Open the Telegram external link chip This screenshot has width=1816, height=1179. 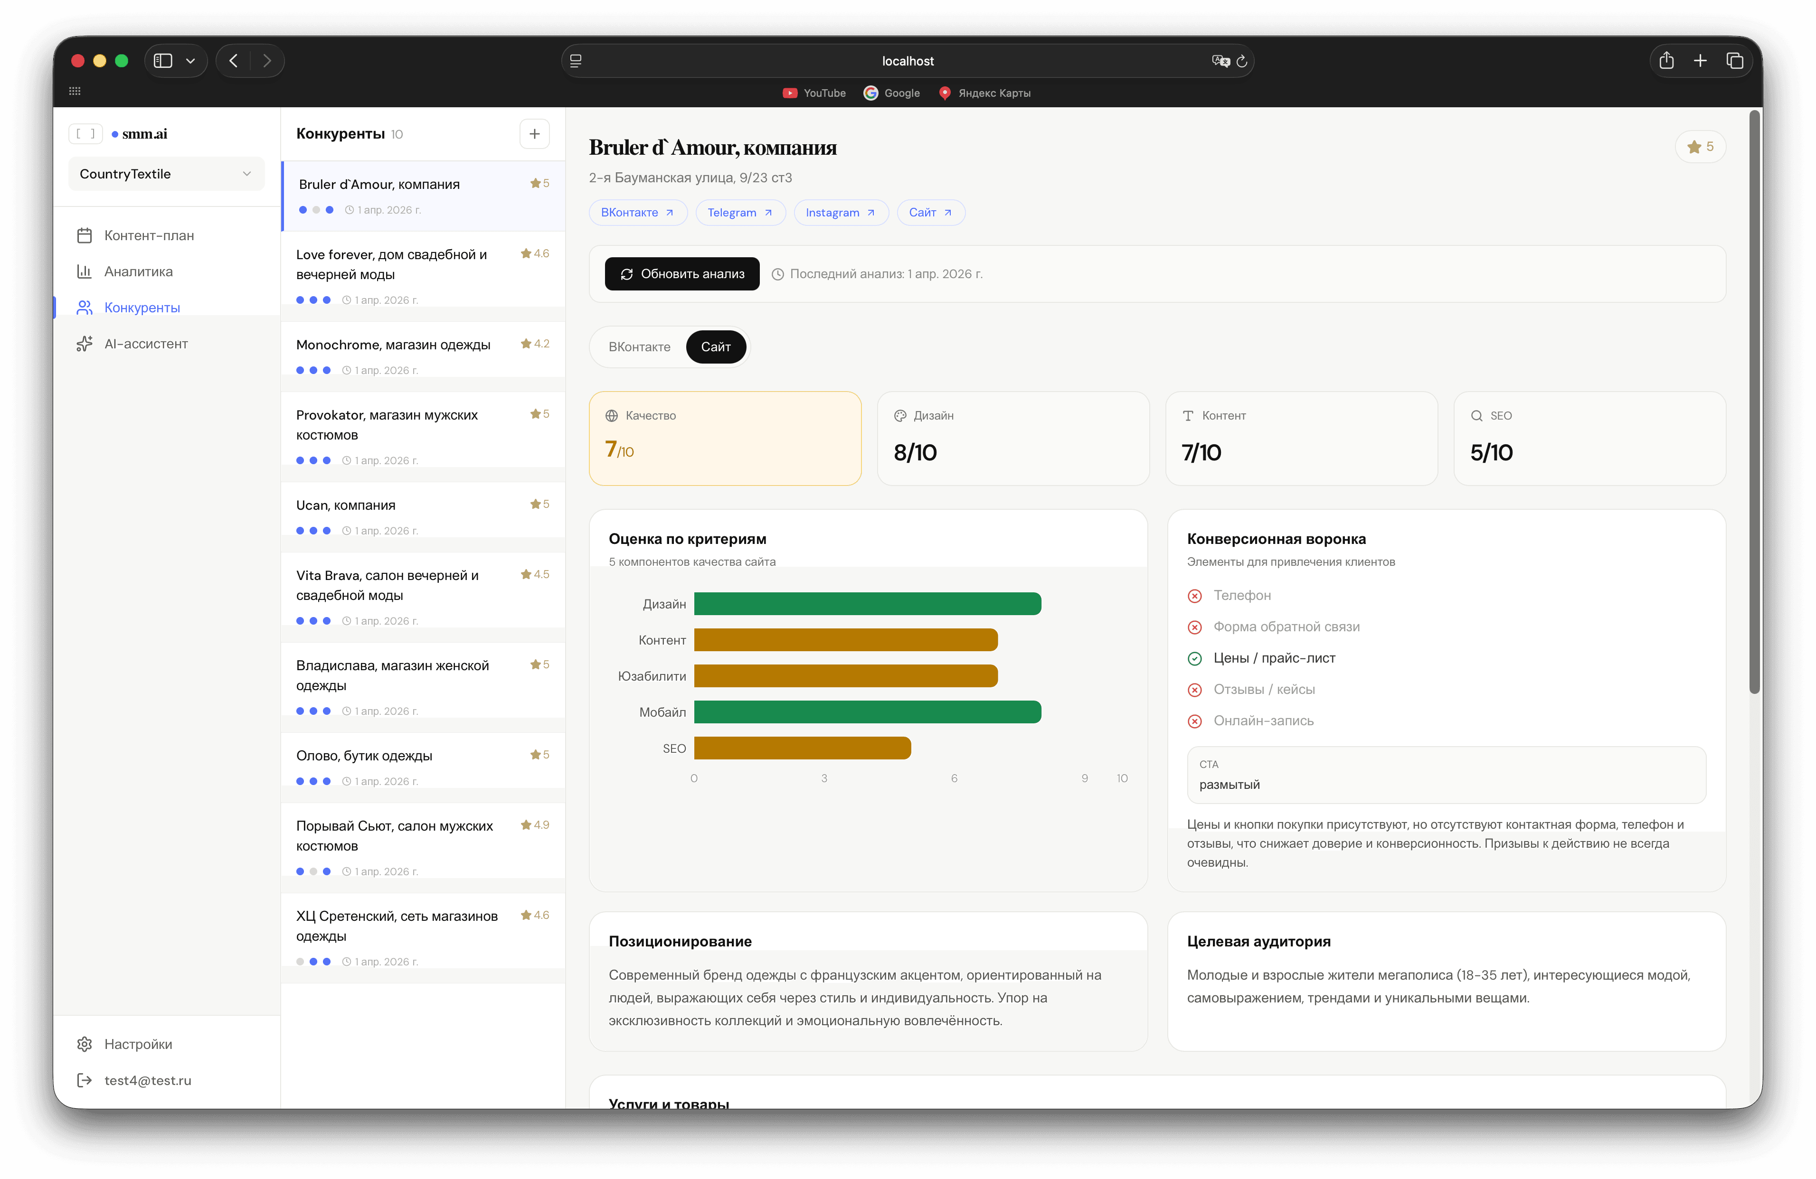point(740,213)
